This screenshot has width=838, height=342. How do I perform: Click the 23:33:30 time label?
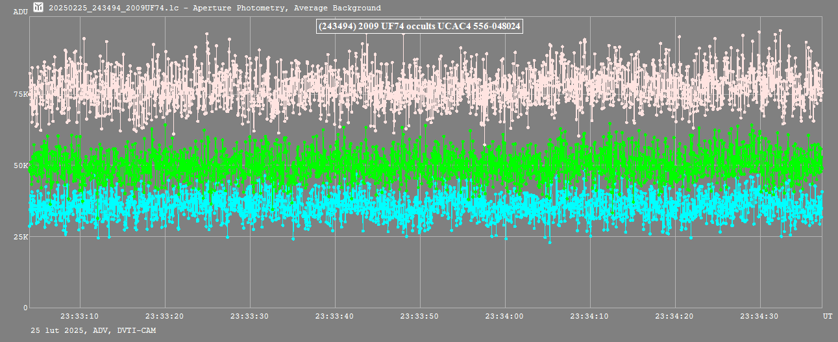pos(250,316)
